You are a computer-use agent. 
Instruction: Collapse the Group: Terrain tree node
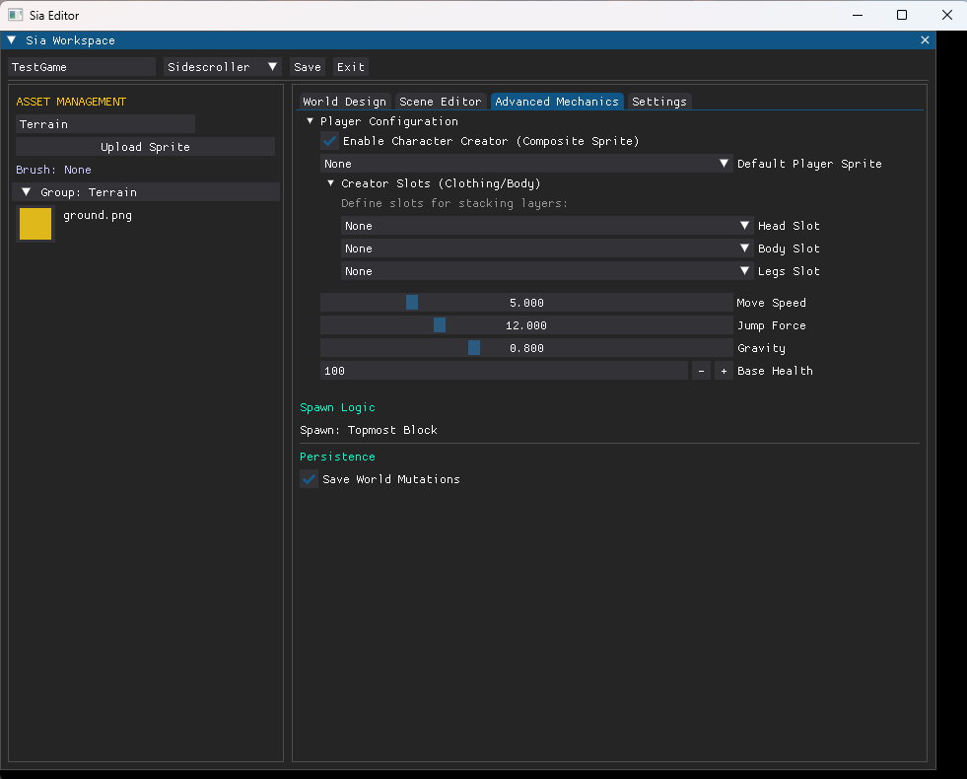point(27,192)
